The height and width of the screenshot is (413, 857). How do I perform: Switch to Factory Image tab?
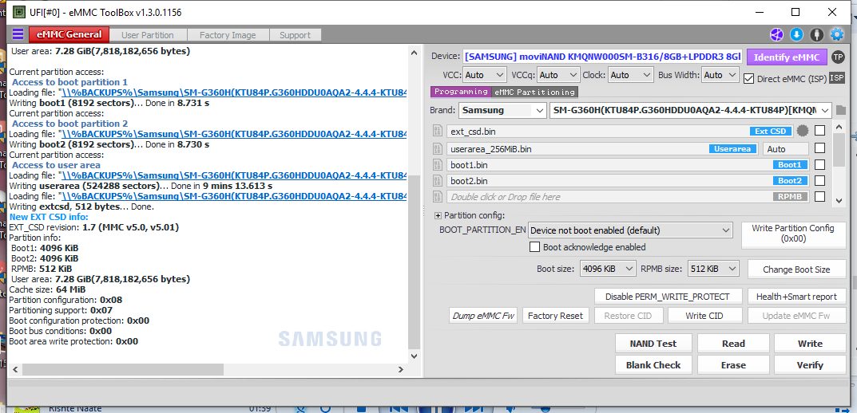tap(228, 35)
